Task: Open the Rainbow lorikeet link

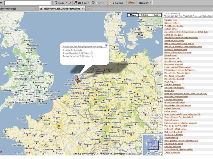Action: [x=172, y=23]
